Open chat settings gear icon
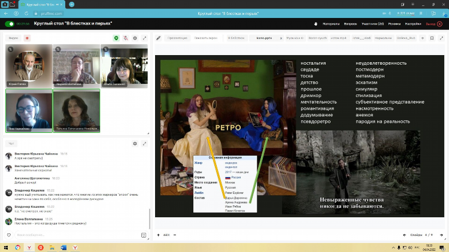The height and width of the screenshot is (252, 449). [135, 144]
